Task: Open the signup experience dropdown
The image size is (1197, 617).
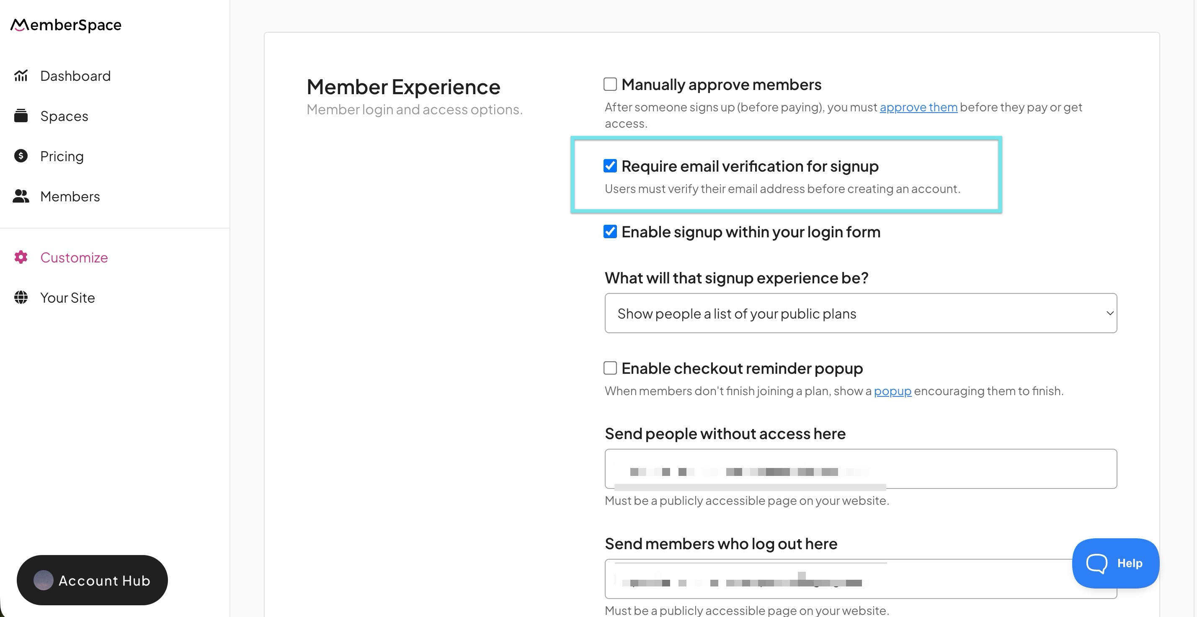Action: pos(861,314)
